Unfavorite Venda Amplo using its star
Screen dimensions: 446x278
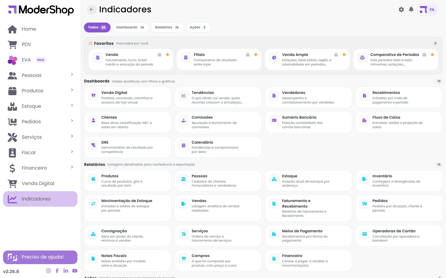(x=344, y=55)
